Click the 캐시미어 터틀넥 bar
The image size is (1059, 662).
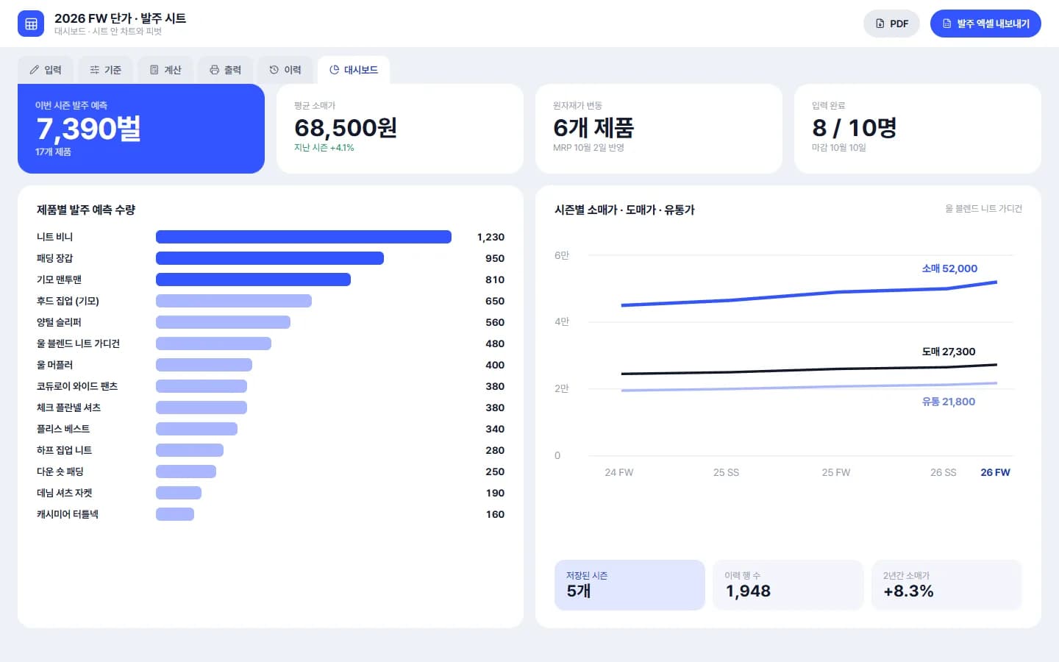pos(175,514)
